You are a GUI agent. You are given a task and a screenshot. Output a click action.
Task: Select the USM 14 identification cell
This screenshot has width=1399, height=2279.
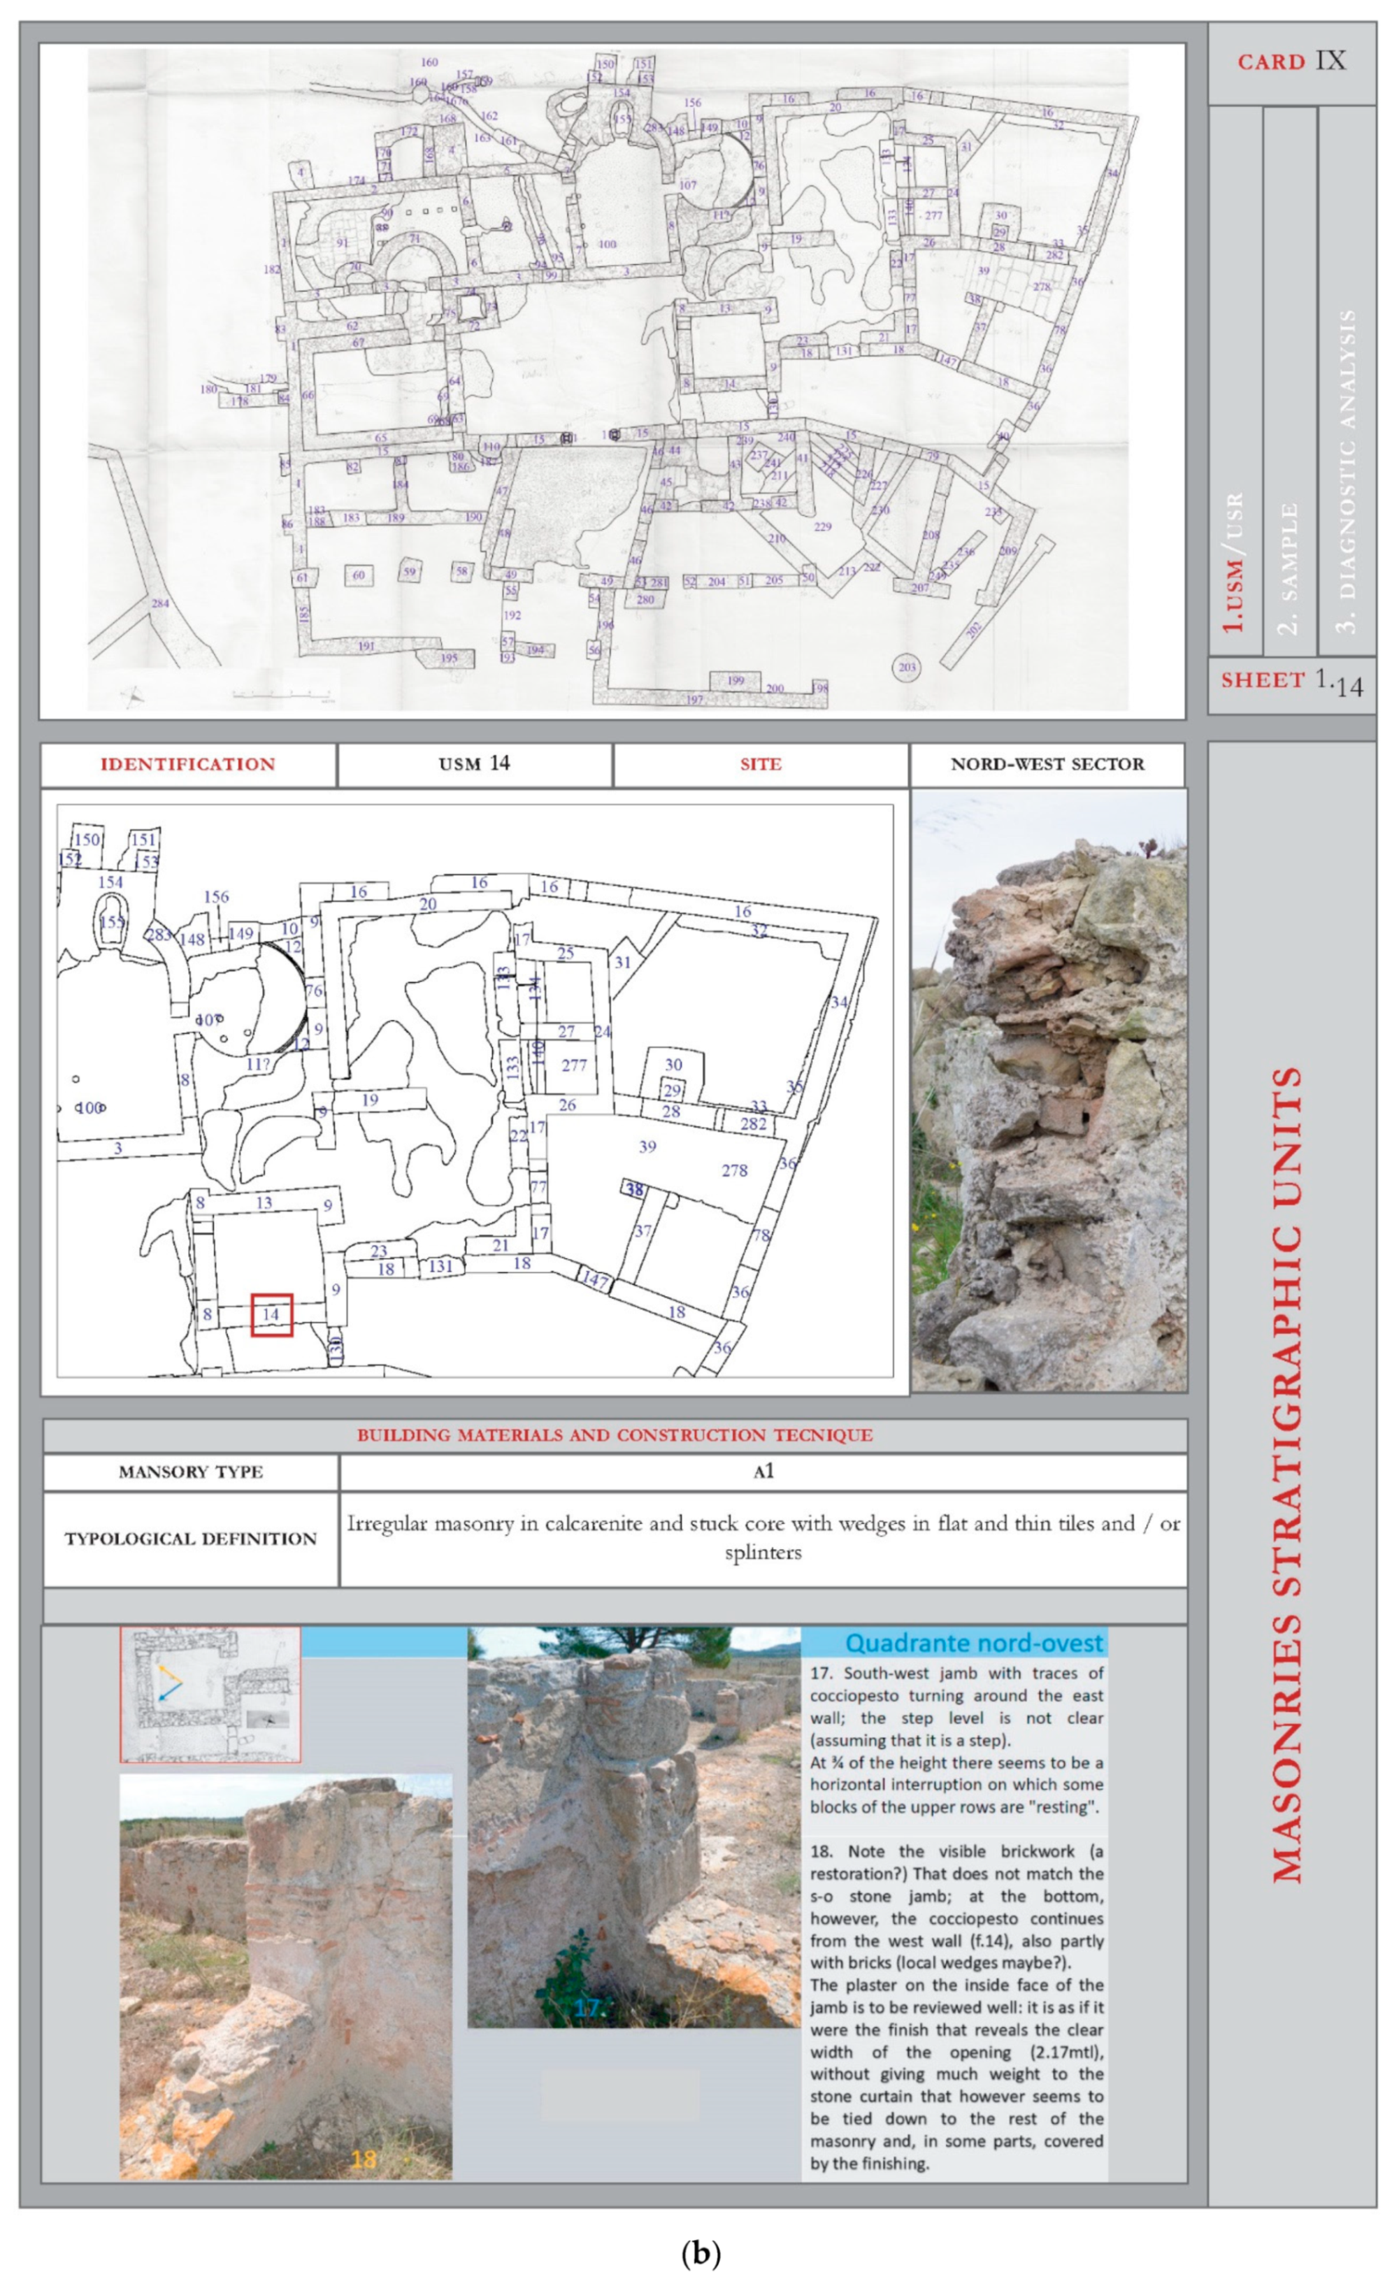coord(475,765)
